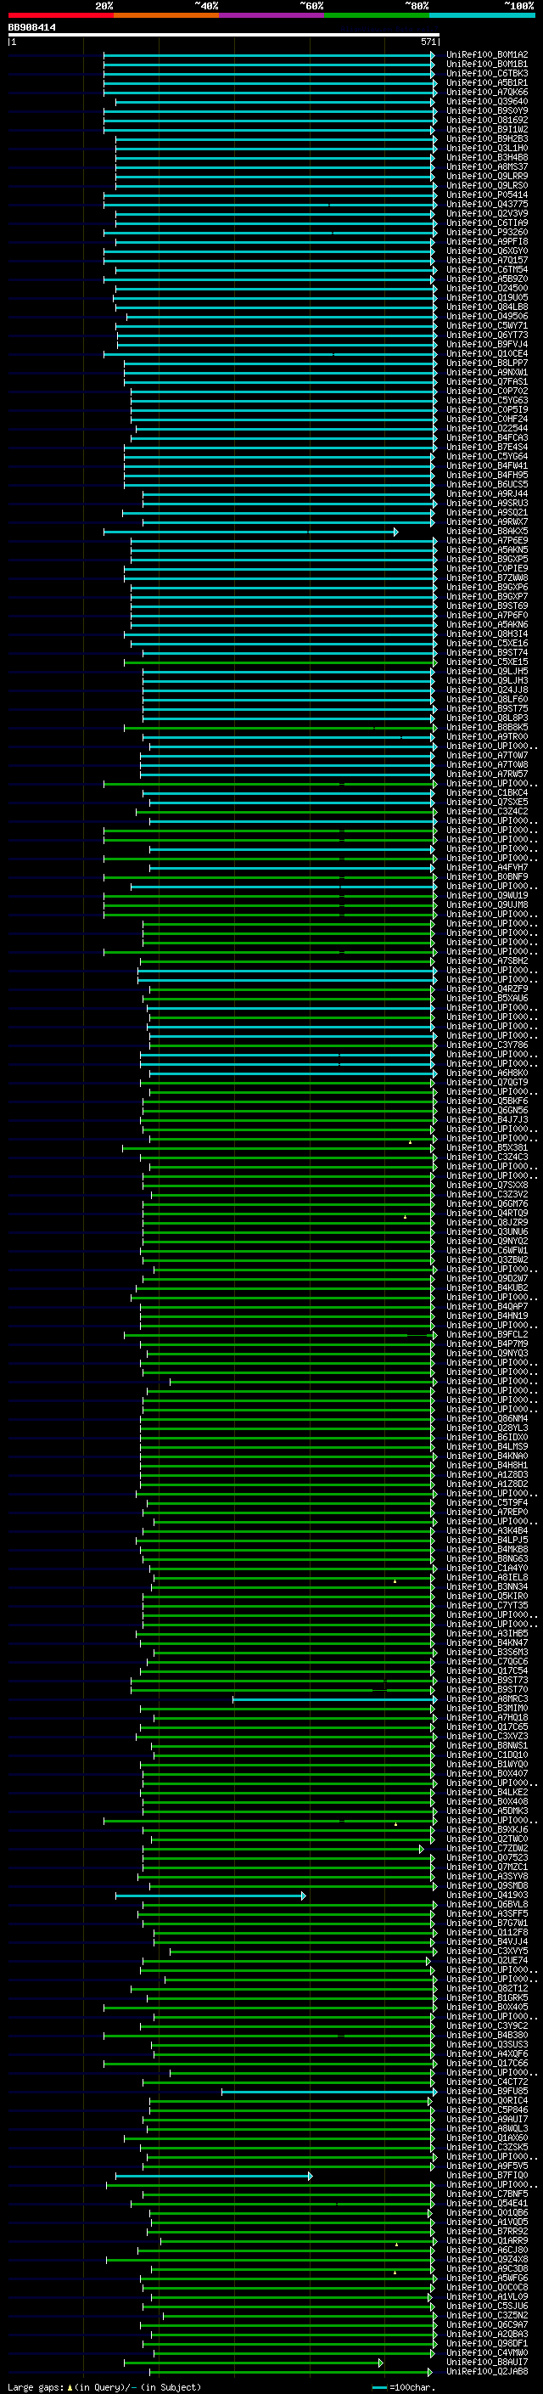This screenshot has width=543, height=2394.
Task: Click the UniRef100_Q4RZF9 label
Action: 487,988
